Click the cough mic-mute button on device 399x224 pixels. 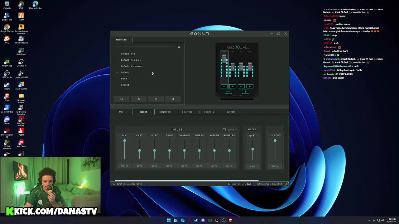click(245, 92)
